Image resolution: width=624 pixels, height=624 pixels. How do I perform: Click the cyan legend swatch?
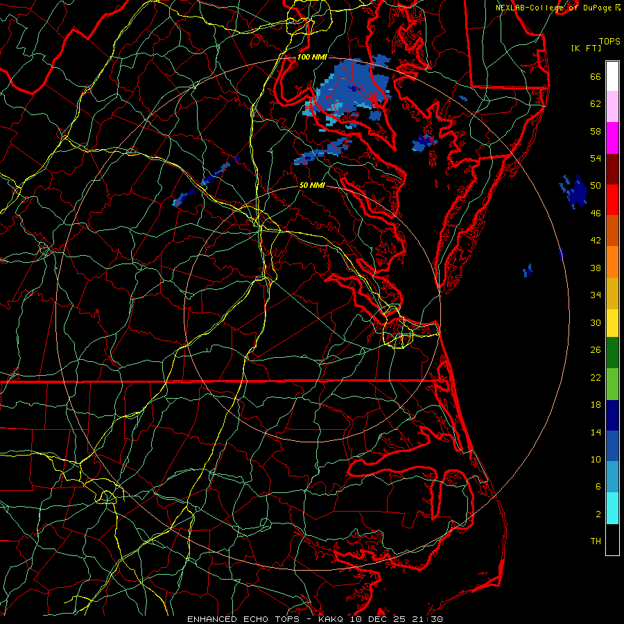[x=612, y=508]
